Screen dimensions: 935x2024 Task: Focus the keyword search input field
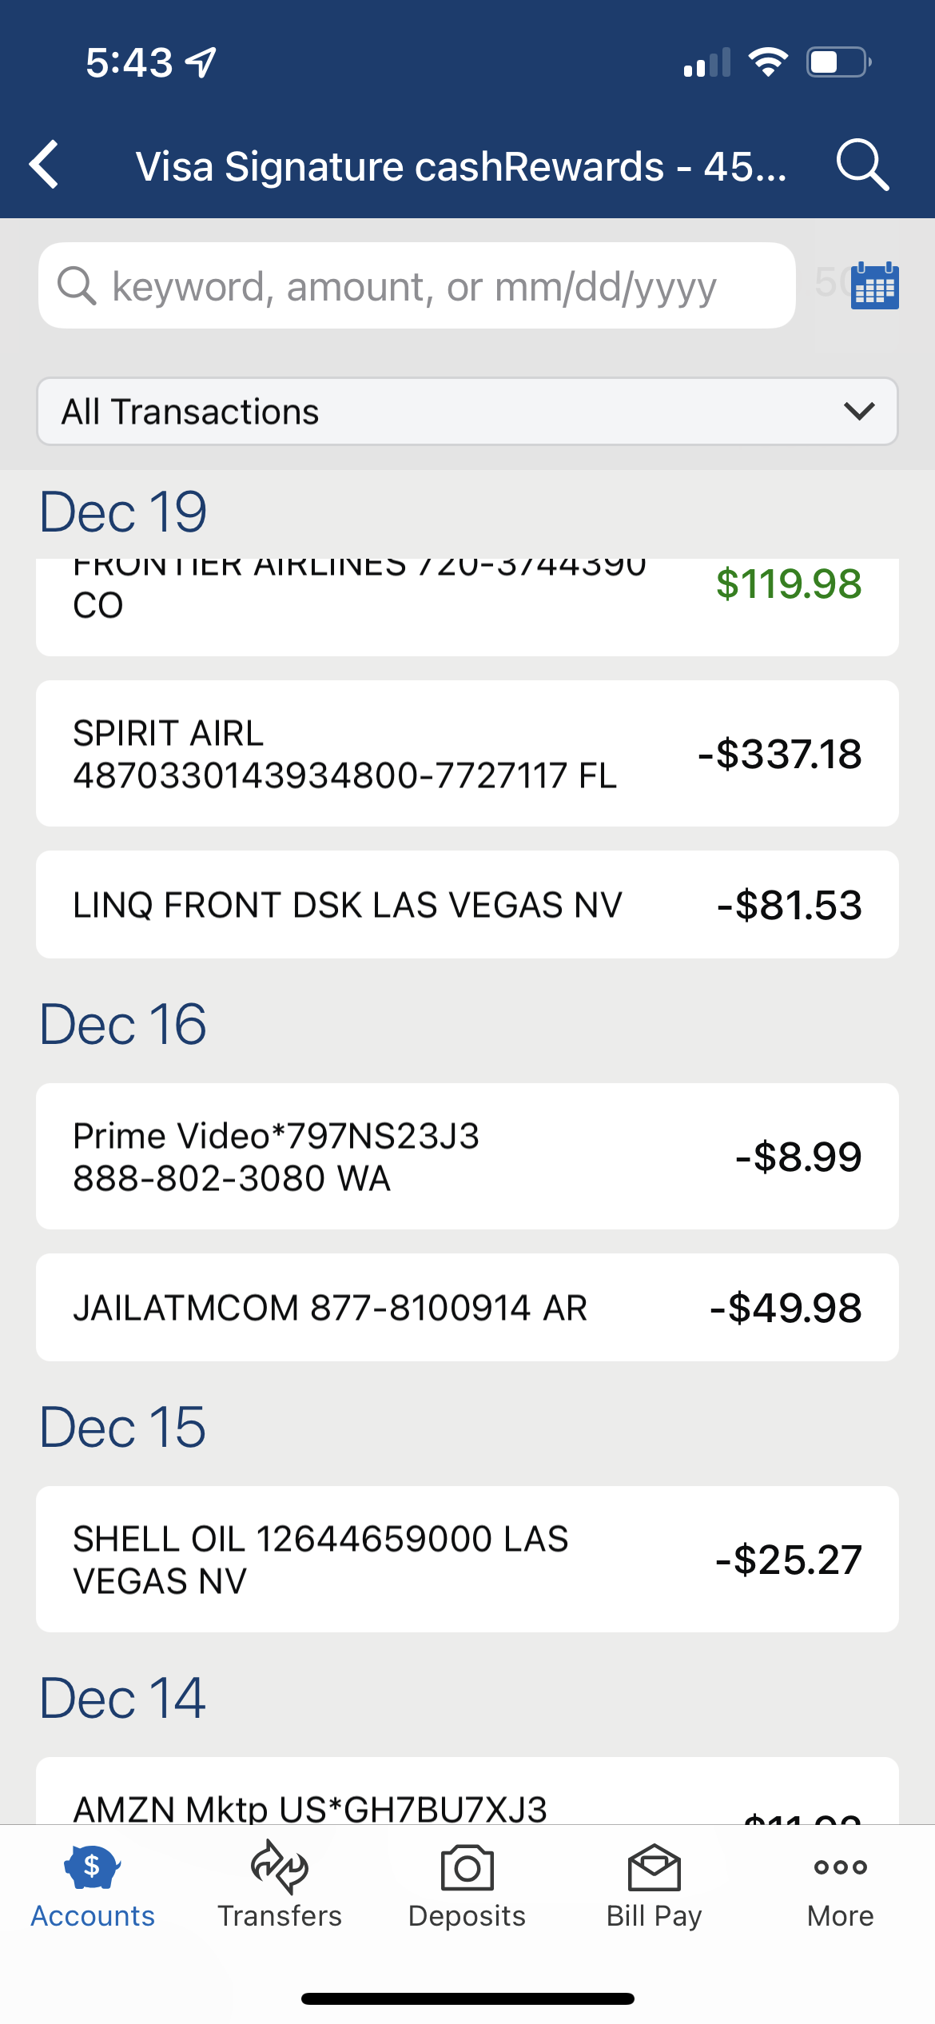coord(432,286)
